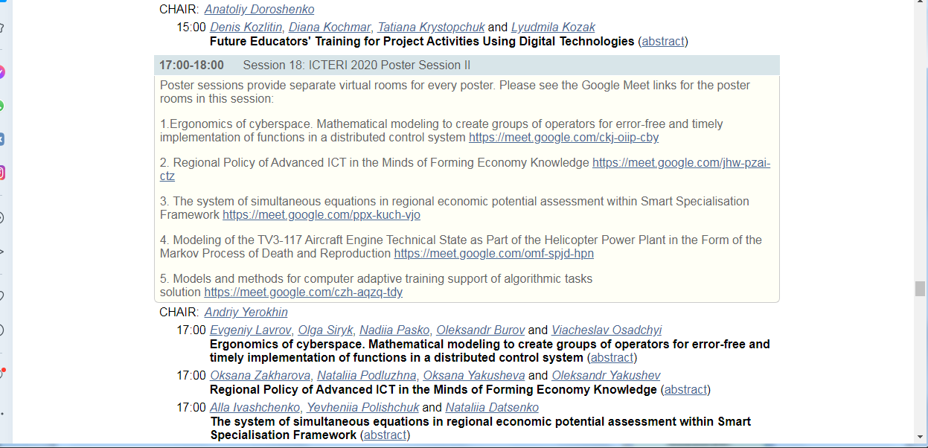Viewport: 928px width, 448px height.
Task: Click the heart icon in the sidebar
Action: point(2,295)
